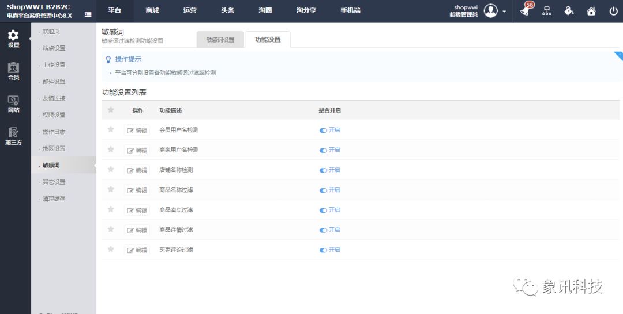Viewport: 623px width, 314px height.
Task: Open the 商城 top menu
Action: (x=152, y=11)
